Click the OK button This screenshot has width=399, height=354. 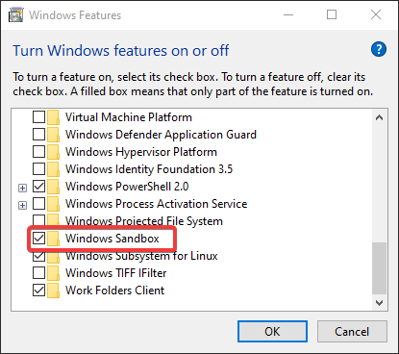[272, 332]
